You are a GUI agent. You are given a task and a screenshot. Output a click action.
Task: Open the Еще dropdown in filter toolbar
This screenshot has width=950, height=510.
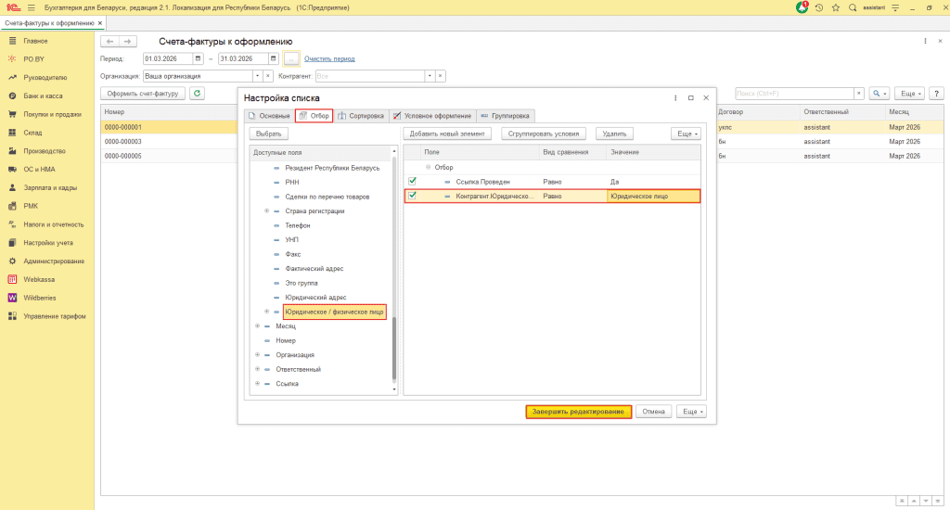point(687,134)
